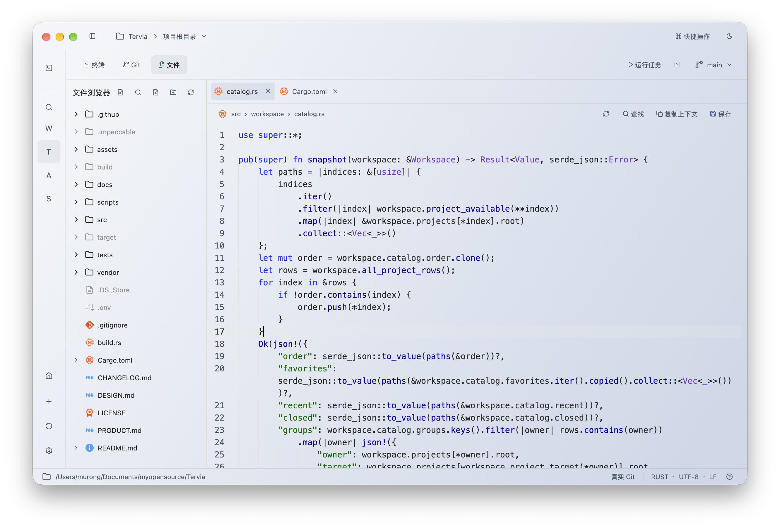Open the left rail search icon
The height and width of the screenshot is (528, 780).
[49, 107]
